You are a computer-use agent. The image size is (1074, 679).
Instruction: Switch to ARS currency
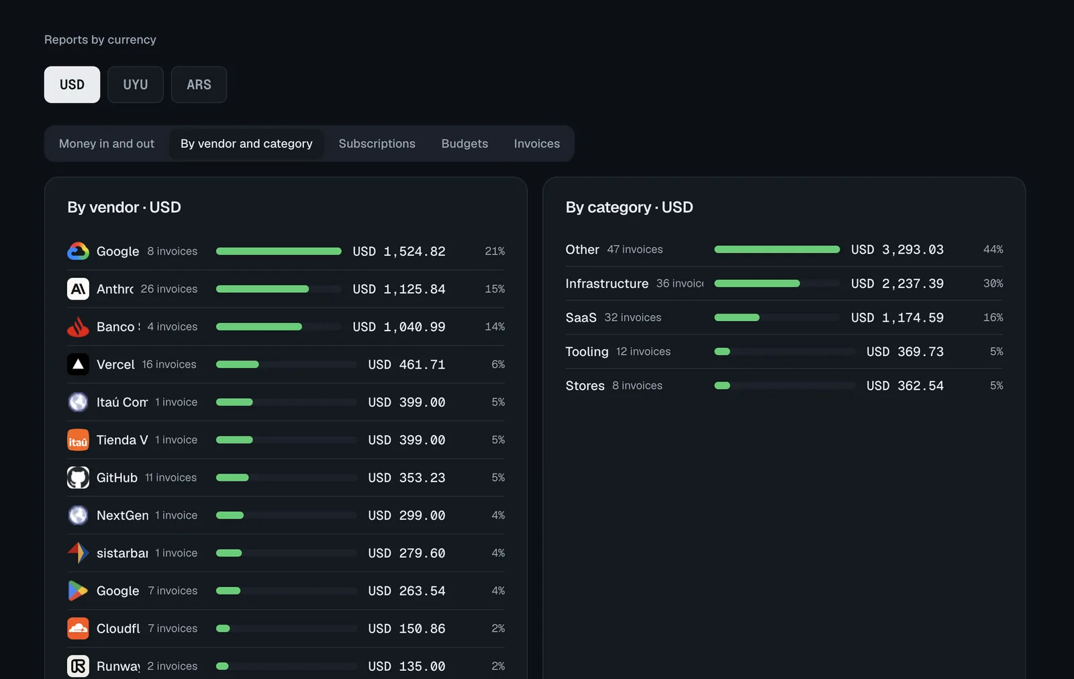(x=199, y=85)
